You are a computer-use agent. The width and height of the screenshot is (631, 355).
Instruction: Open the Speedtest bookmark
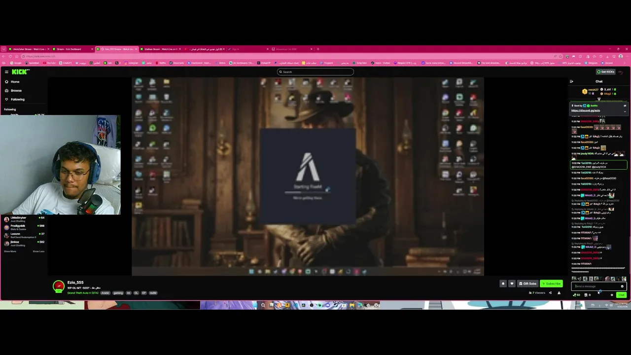pos(33,63)
